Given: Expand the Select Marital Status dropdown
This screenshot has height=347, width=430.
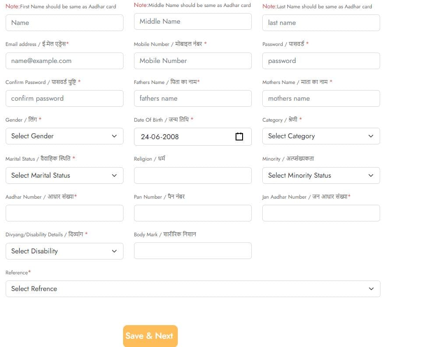Looking at the screenshot, I should [x=64, y=175].
